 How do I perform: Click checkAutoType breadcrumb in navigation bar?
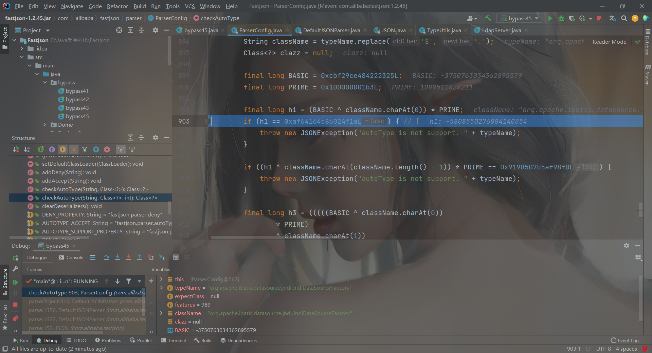click(216, 18)
